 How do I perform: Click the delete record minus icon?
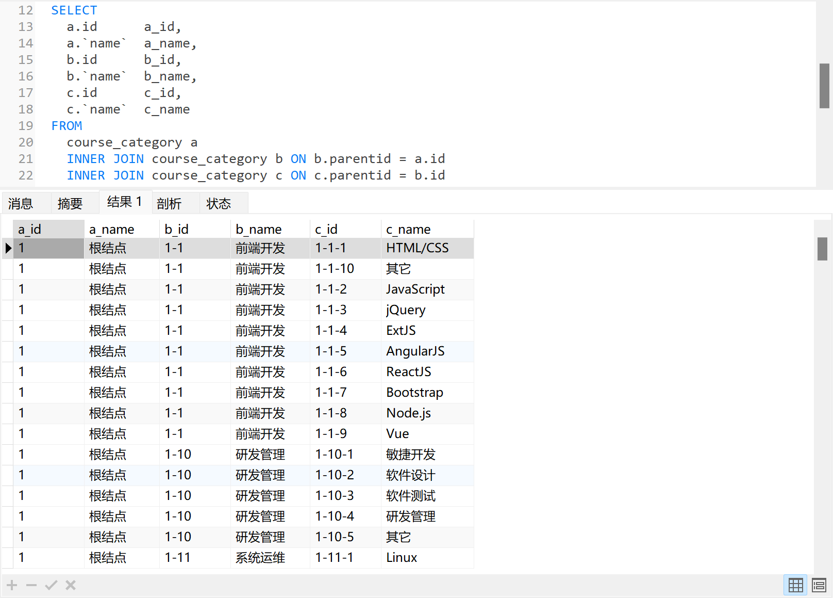click(x=31, y=585)
